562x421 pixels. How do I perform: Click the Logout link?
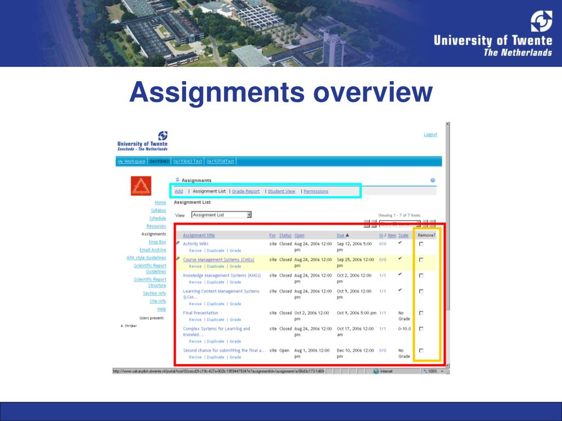tap(430, 134)
